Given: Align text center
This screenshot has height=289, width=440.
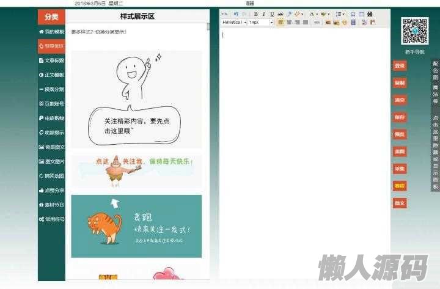Looking at the screenshot, I should point(289,22).
